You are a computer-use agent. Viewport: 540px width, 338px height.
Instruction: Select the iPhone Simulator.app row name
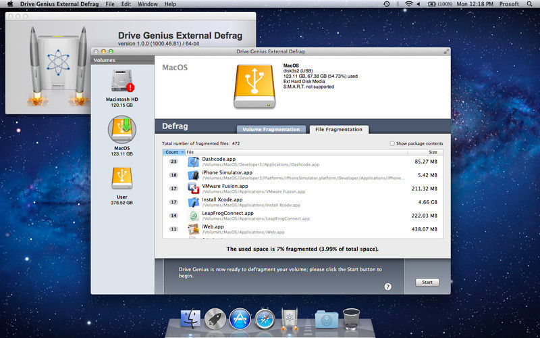tap(227, 172)
